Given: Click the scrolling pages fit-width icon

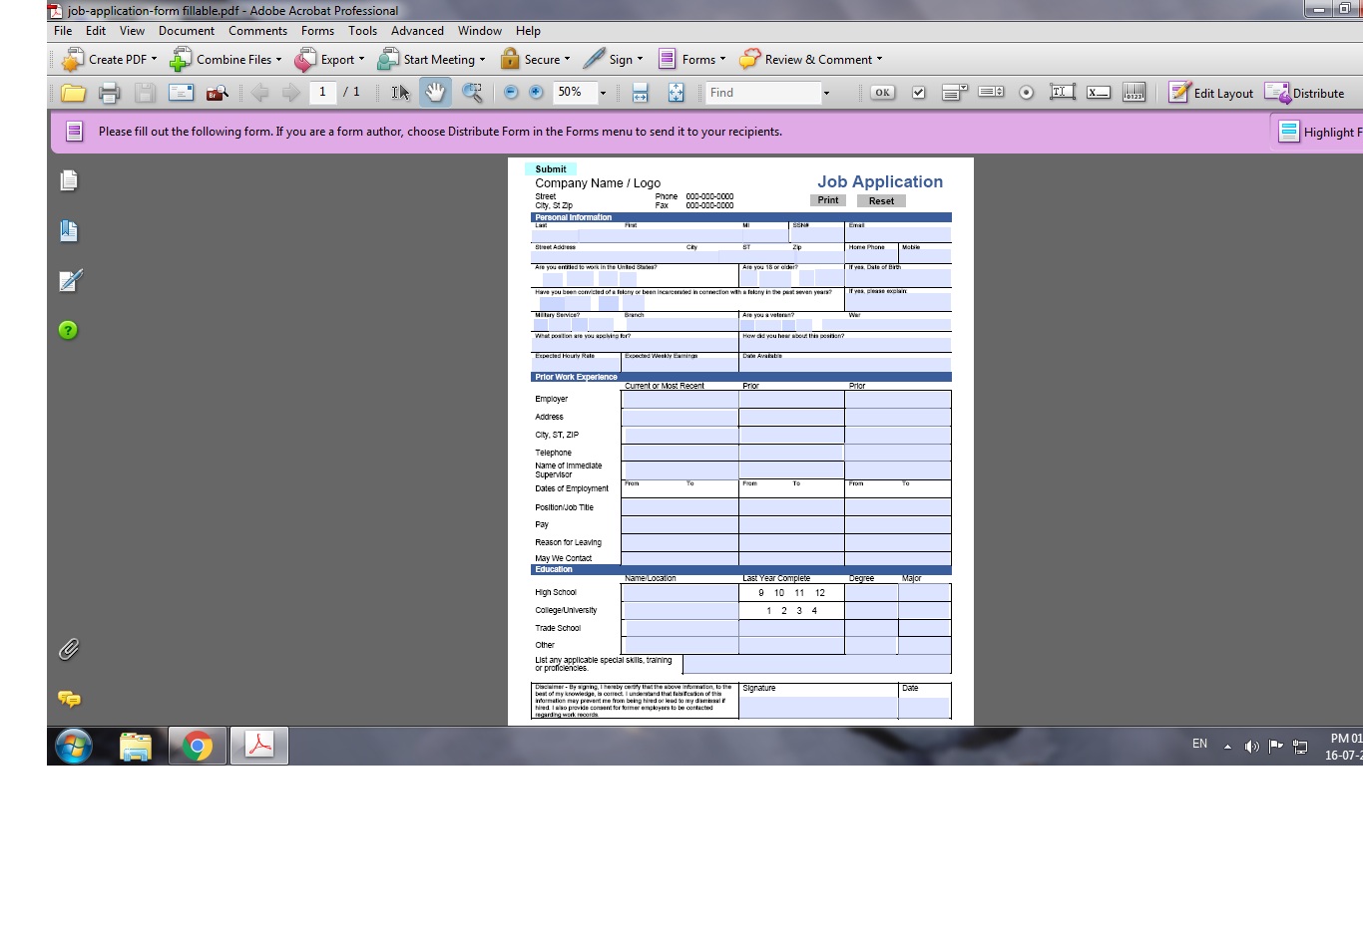Looking at the screenshot, I should 640,93.
